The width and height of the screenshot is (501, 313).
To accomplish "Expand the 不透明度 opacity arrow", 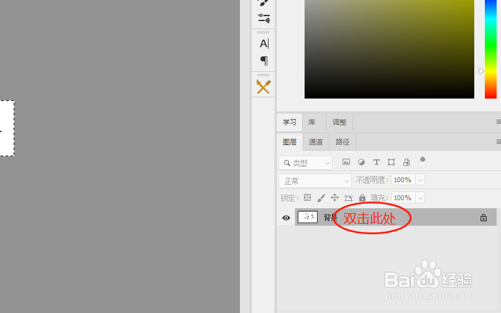I will tap(420, 180).
